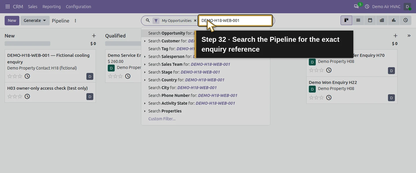Set first priority star on H03 owner-only card
The image size is (416, 173).
[x=10, y=96]
